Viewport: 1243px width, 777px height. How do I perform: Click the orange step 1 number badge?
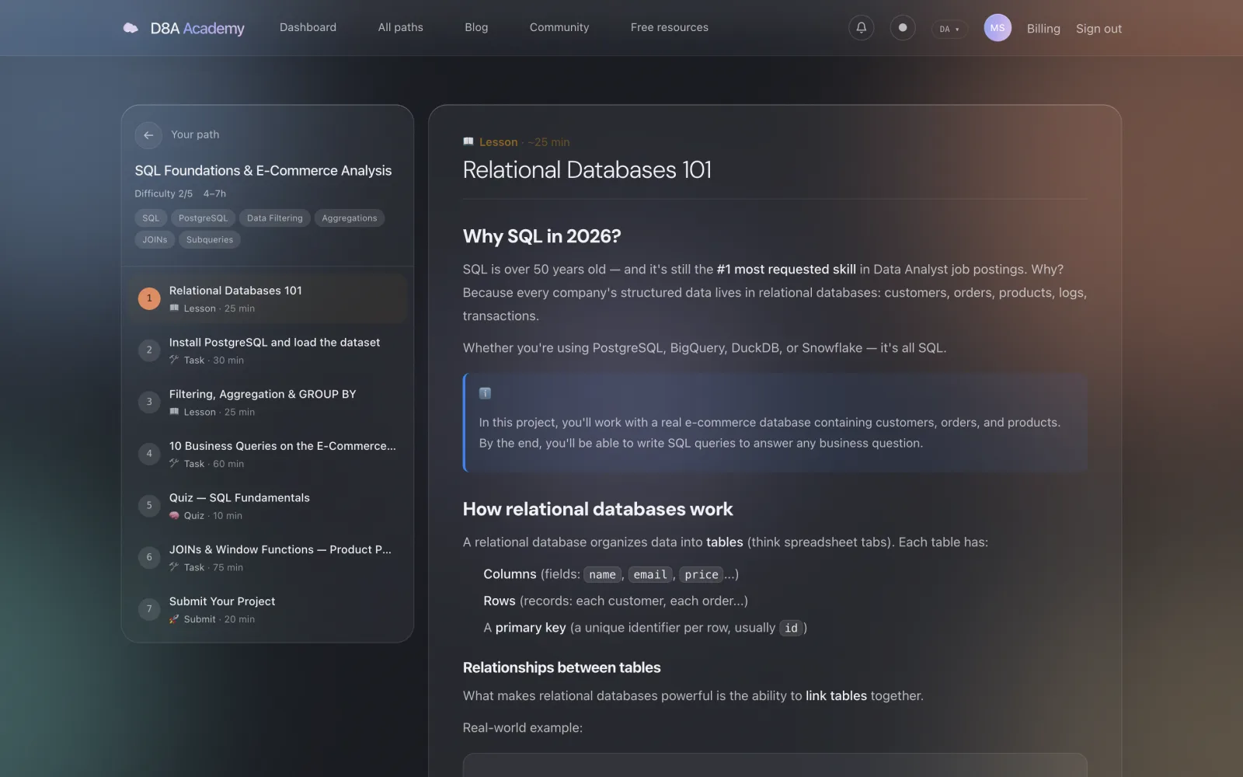coord(149,298)
